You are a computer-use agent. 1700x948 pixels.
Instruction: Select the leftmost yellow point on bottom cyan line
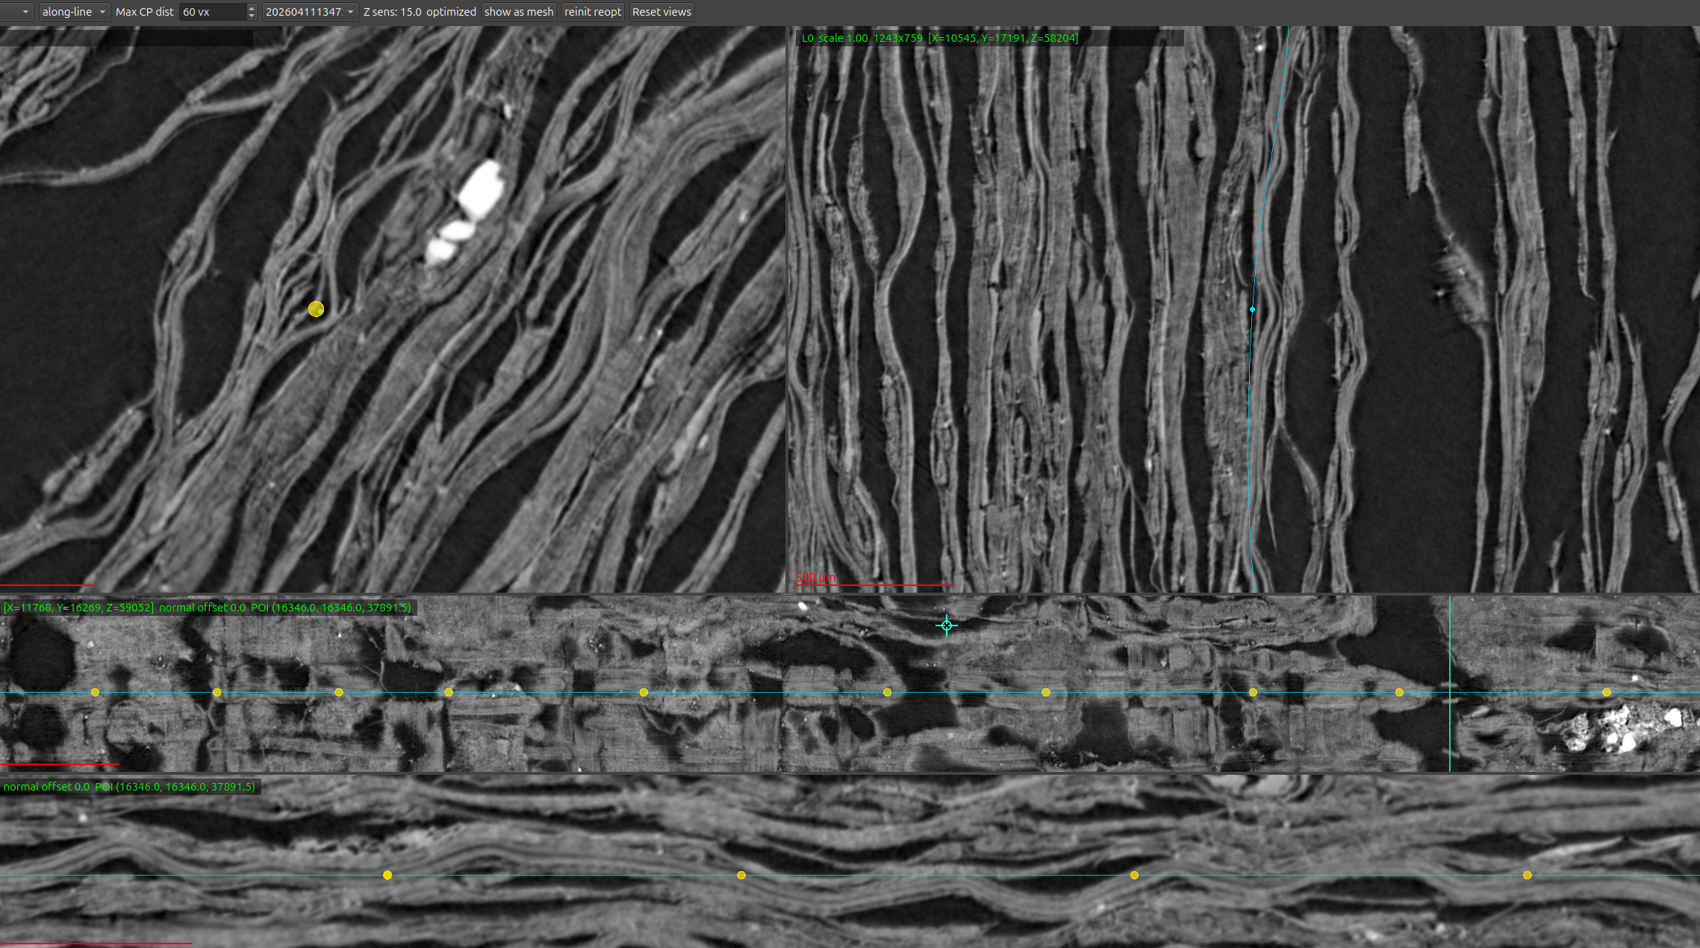tap(387, 875)
